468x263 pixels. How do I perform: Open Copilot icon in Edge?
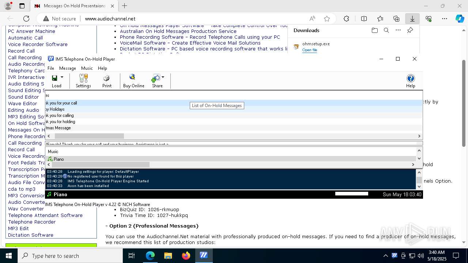(x=460, y=19)
